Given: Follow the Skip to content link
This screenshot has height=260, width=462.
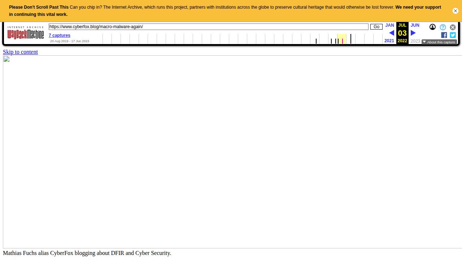Looking at the screenshot, I should pos(20,52).
